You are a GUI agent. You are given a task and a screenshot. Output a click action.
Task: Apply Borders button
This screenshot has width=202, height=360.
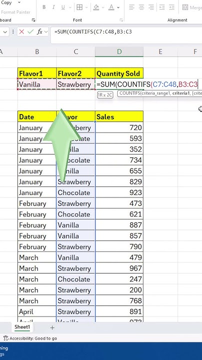[x=79, y=7]
